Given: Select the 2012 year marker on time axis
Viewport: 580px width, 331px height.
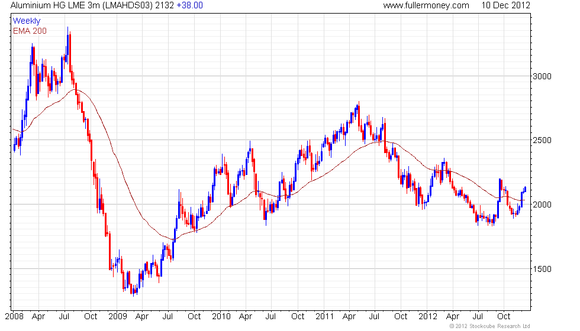Looking at the screenshot, I should point(428,317).
